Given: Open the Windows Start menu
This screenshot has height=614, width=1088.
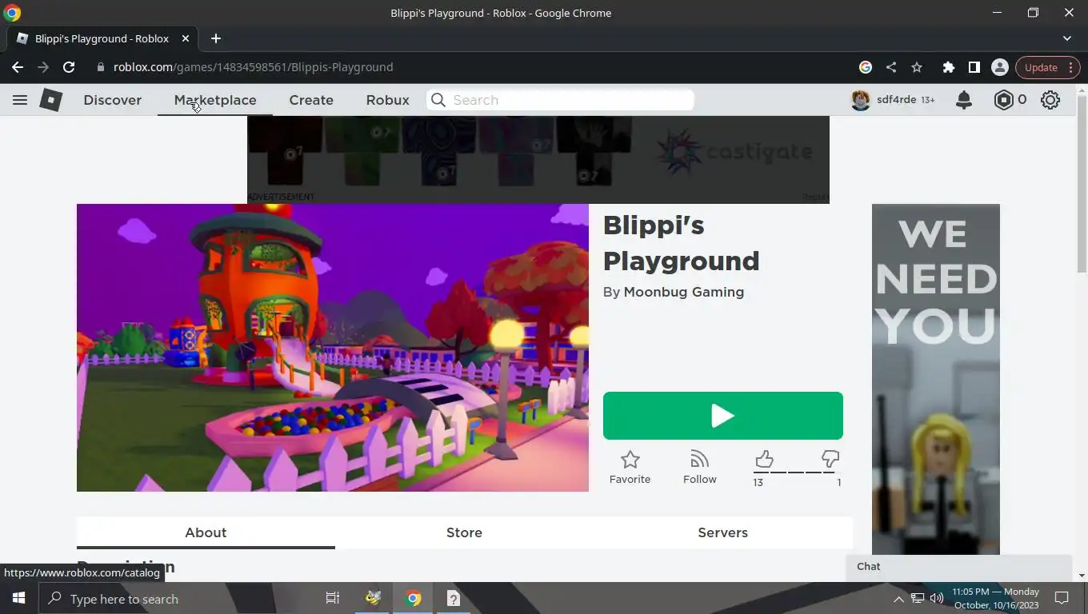Looking at the screenshot, I should (x=18, y=598).
